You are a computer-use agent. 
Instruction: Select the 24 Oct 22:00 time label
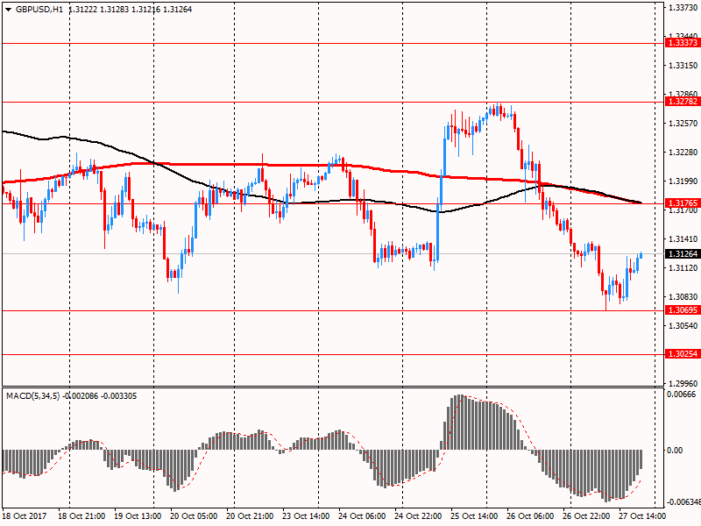(x=418, y=515)
